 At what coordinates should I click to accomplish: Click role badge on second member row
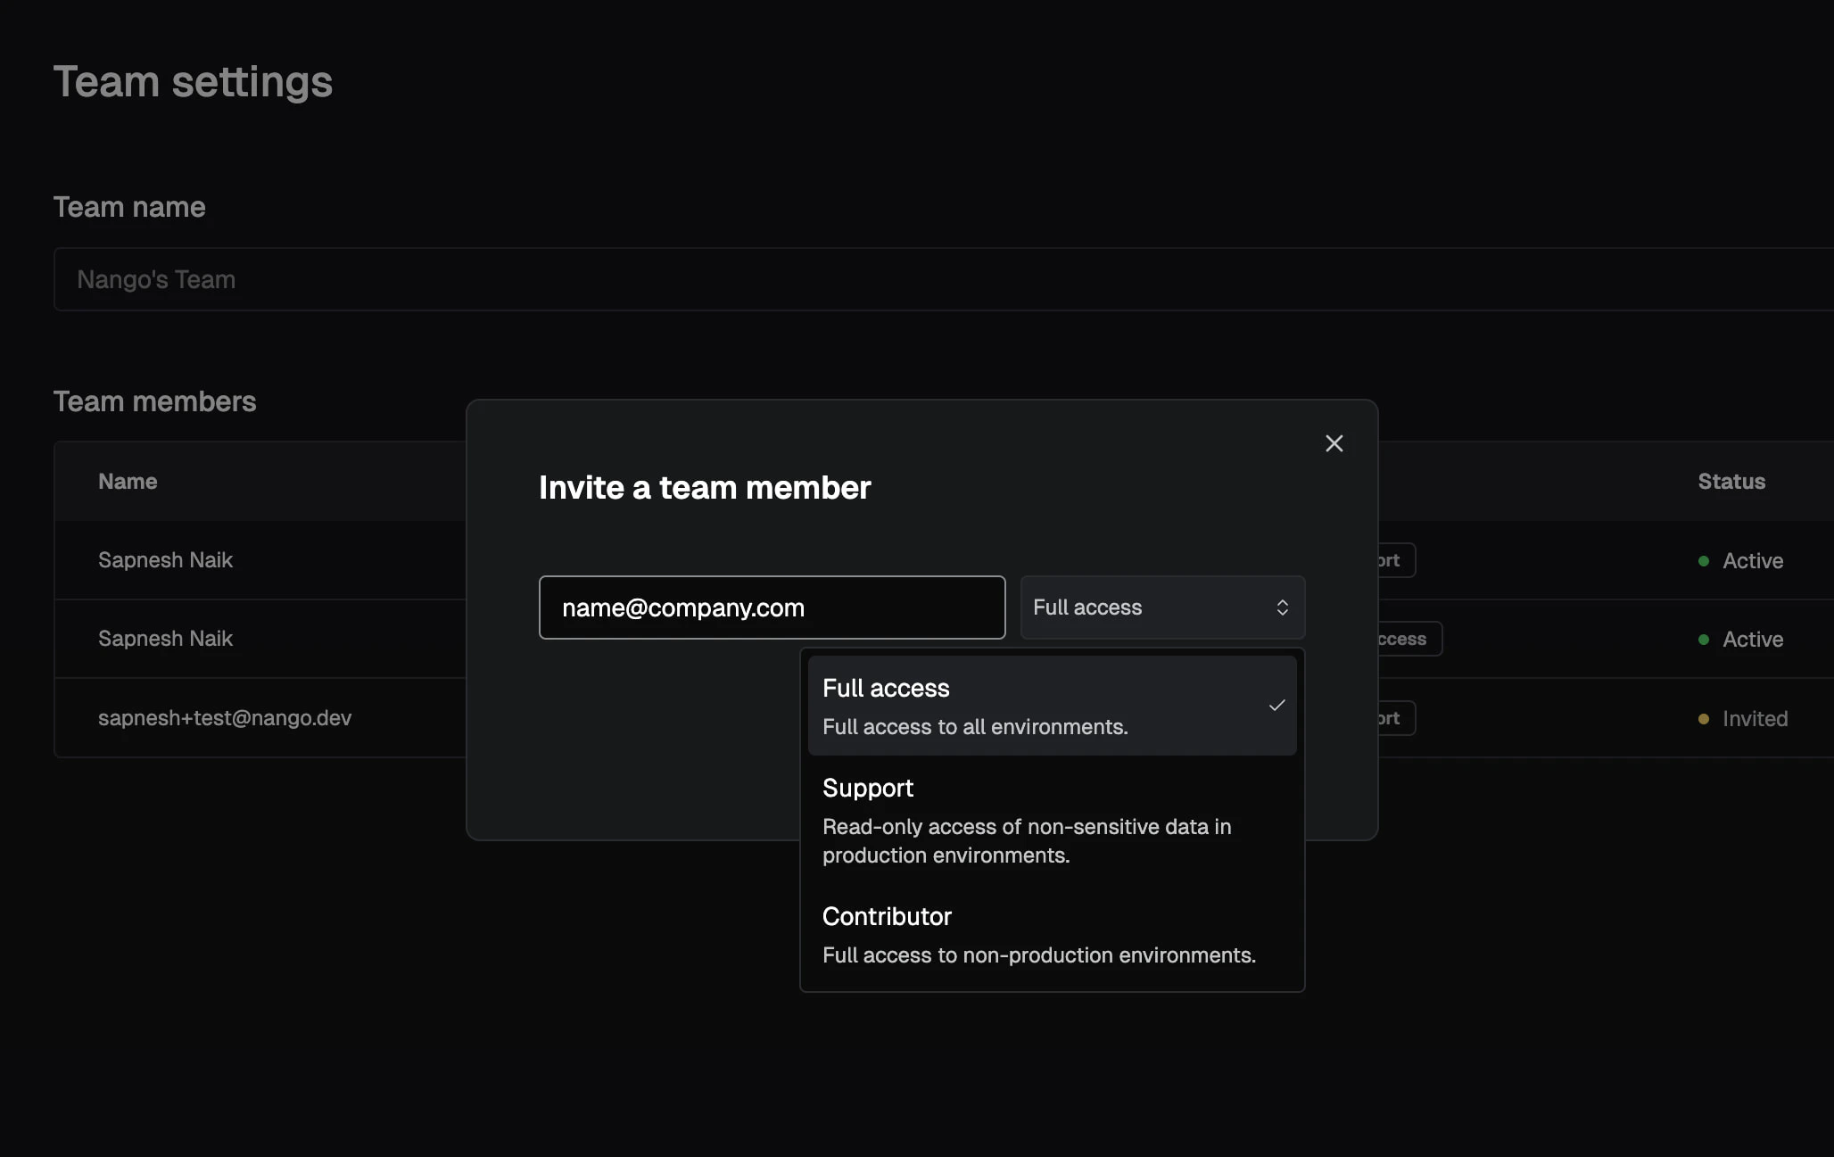click(1408, 639)
